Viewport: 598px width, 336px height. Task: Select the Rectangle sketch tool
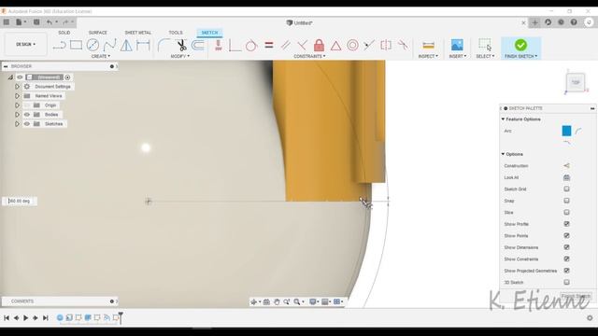click(76, 46)
